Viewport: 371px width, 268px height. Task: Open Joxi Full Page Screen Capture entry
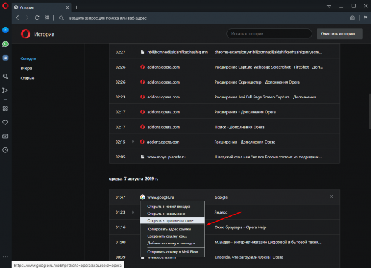(x=224, y=97)
